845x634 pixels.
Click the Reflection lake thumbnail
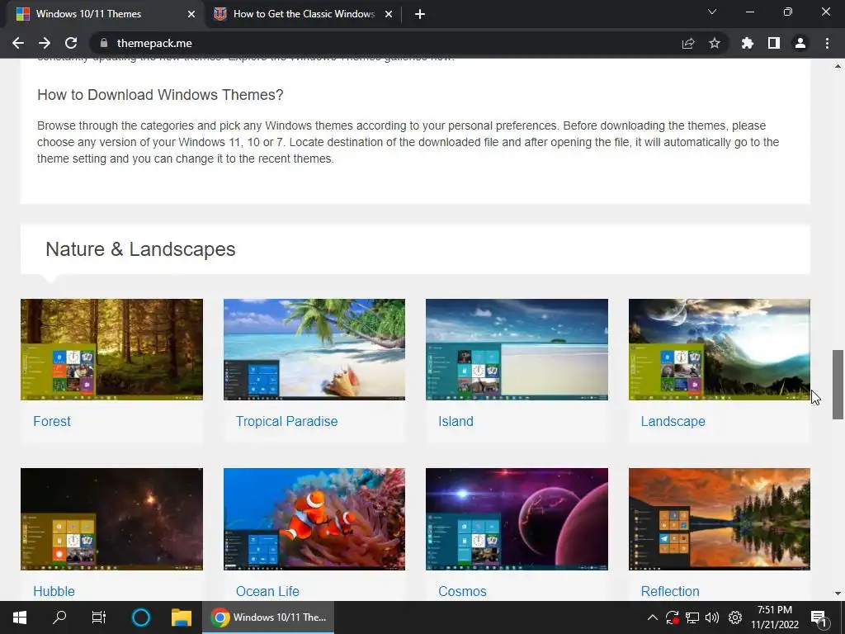(x=720, y=518)
